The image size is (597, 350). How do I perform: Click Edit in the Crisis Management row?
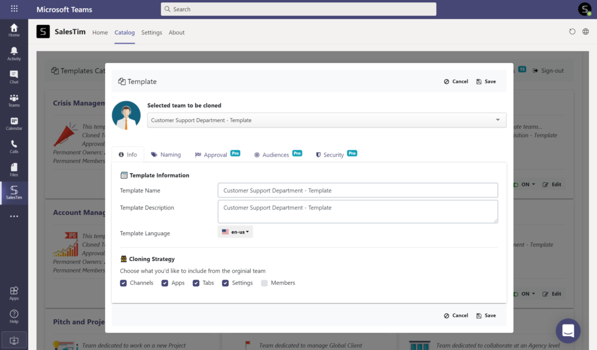(552, 185)
